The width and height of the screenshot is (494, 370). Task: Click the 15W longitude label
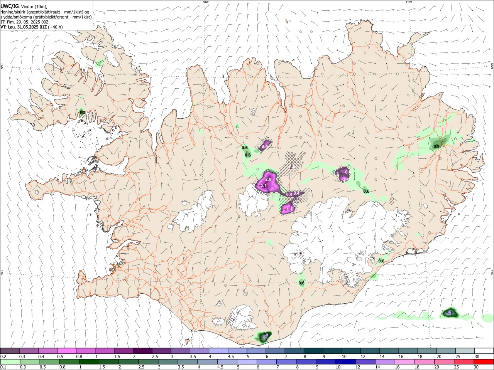[409, 2]
